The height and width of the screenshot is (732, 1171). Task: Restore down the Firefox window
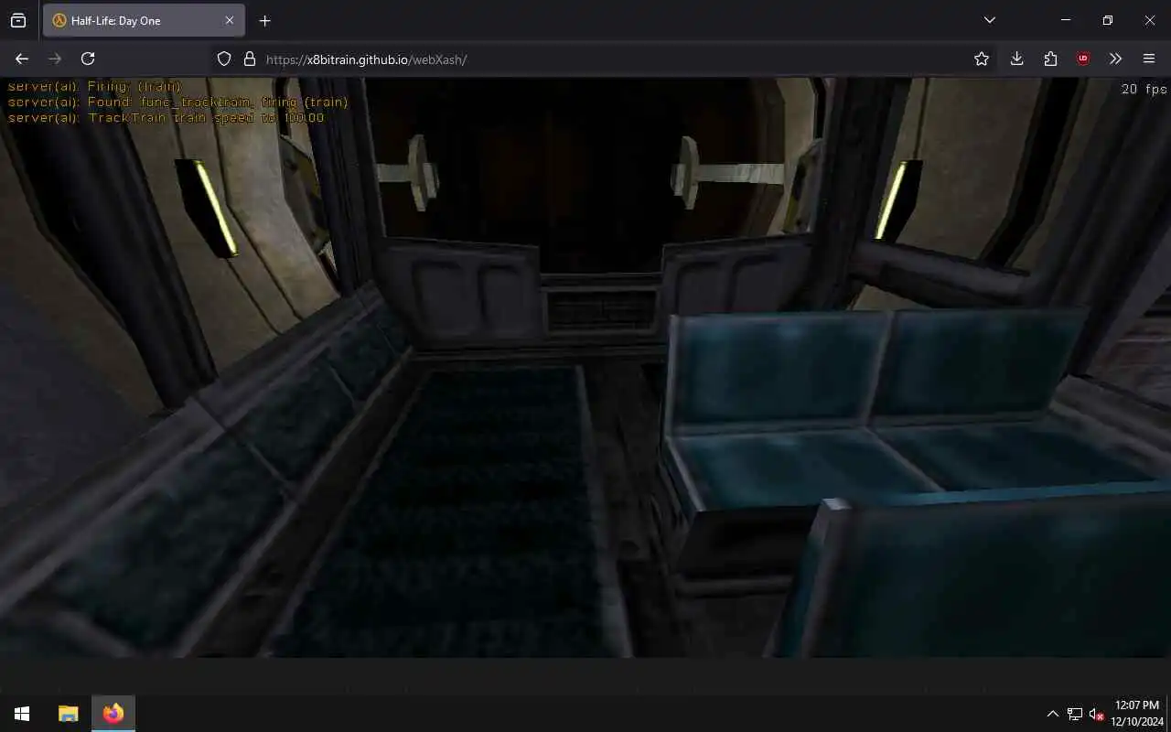[1107, 20]
